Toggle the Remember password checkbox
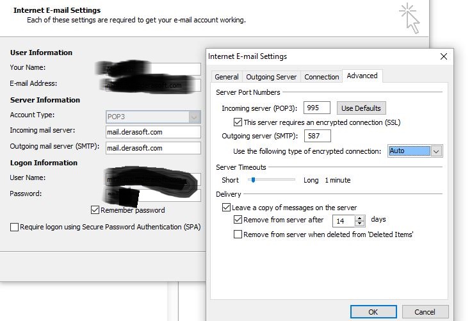472x321 pixels. click(x=95, y=210)
